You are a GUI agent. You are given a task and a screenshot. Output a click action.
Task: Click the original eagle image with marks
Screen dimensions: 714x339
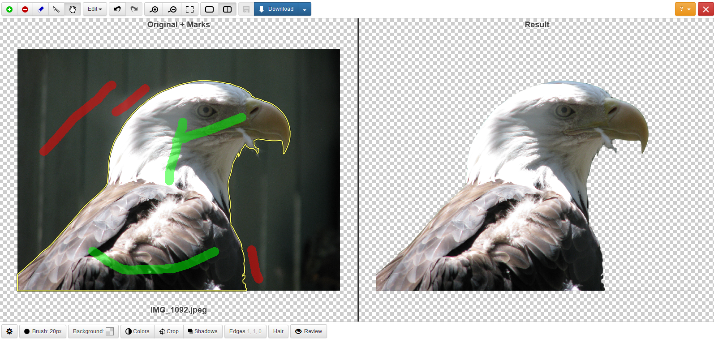click(179, 170)
